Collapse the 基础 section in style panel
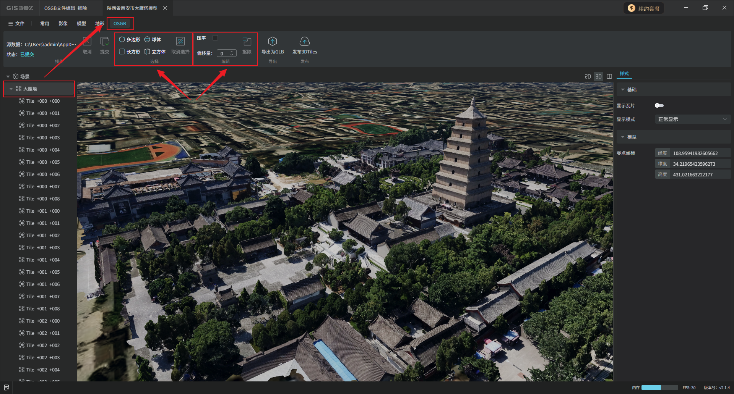Viewport: 734px width, 394px height. (623, 90)
